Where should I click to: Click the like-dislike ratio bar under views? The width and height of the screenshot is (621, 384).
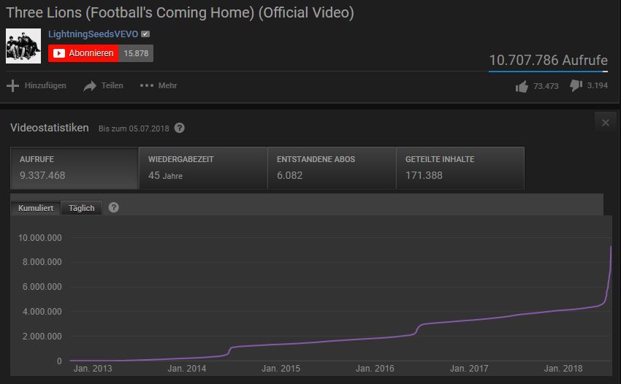(x=548, y=72)
